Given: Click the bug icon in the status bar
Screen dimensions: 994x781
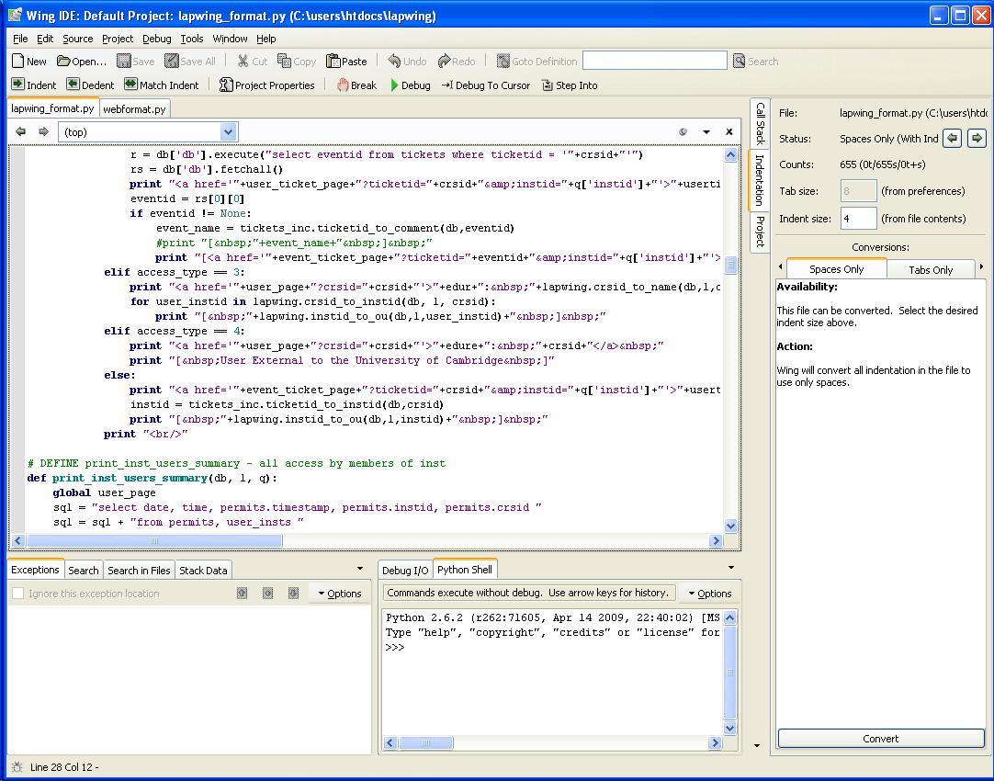Looking at the screenshot, I should (17, 767).
